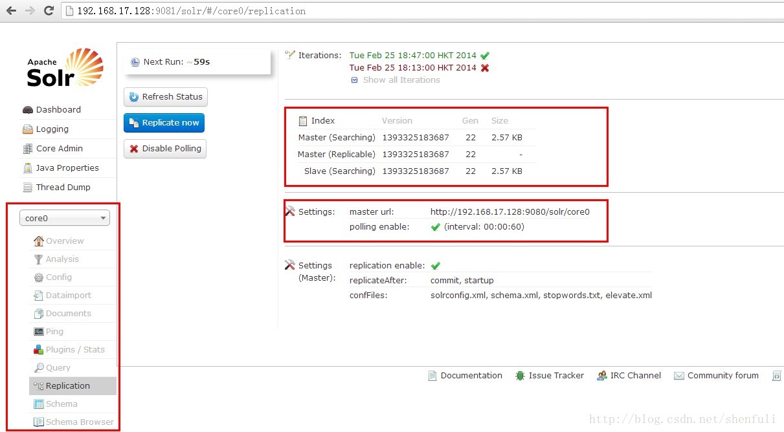Click the polling interval 00:00:60 text
784x432 pixels.
[x=484, y=227]
